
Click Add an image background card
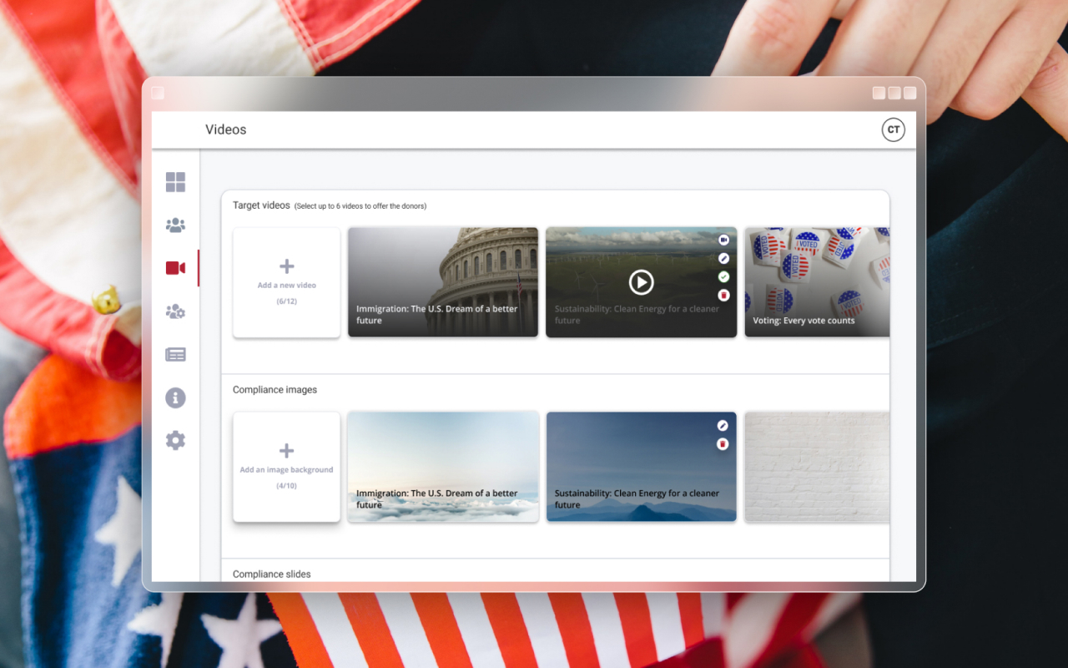pyautogui.click(x=286, y=467)
